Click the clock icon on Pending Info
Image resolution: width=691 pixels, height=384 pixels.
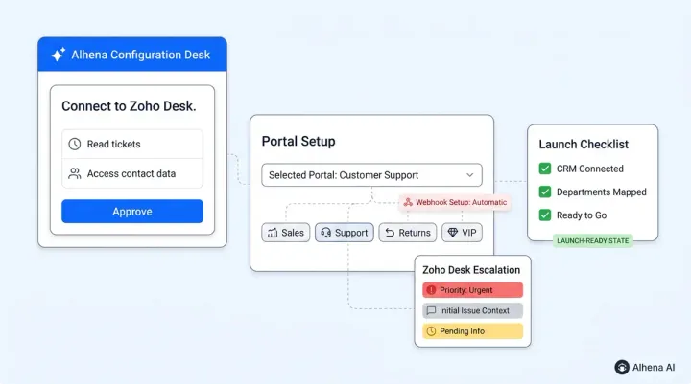pos(431,331)
